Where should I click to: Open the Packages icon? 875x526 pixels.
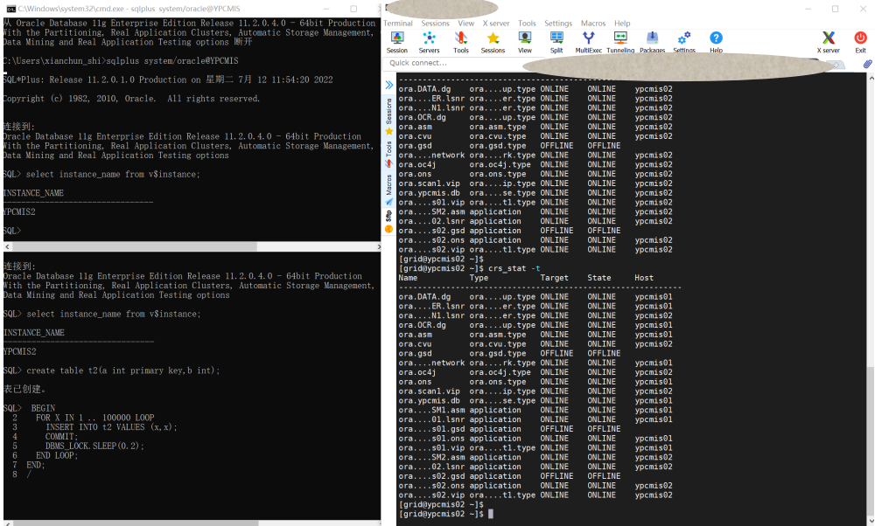(x=653, y=42)
